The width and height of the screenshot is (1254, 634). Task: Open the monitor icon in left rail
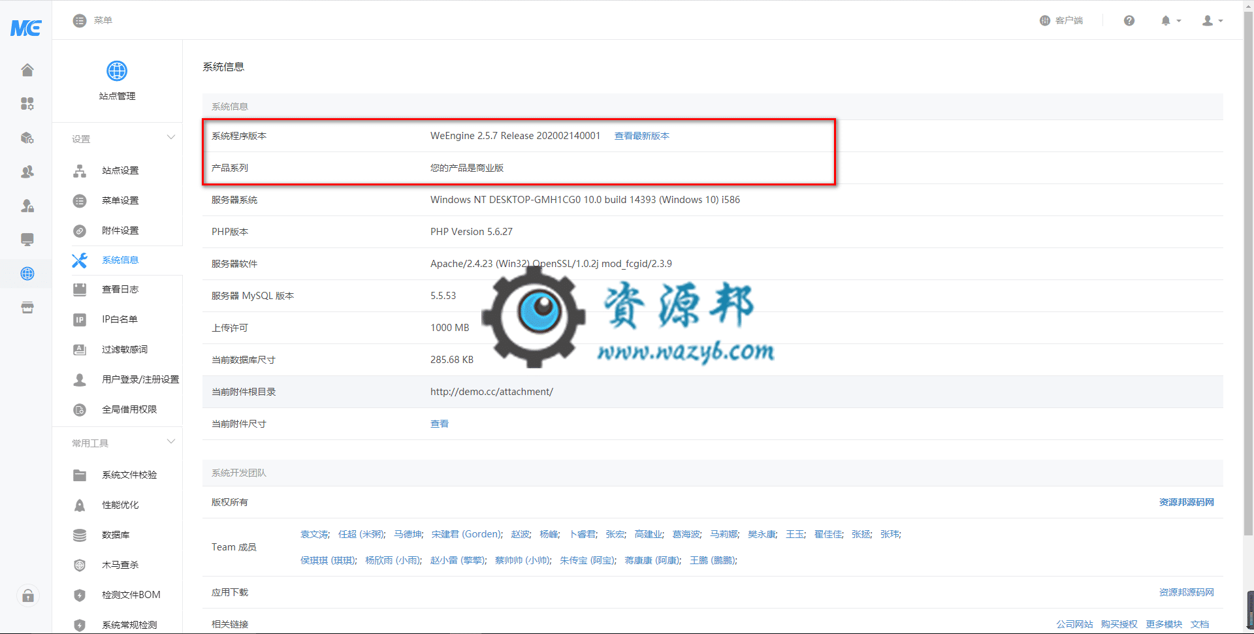point(27,240)
